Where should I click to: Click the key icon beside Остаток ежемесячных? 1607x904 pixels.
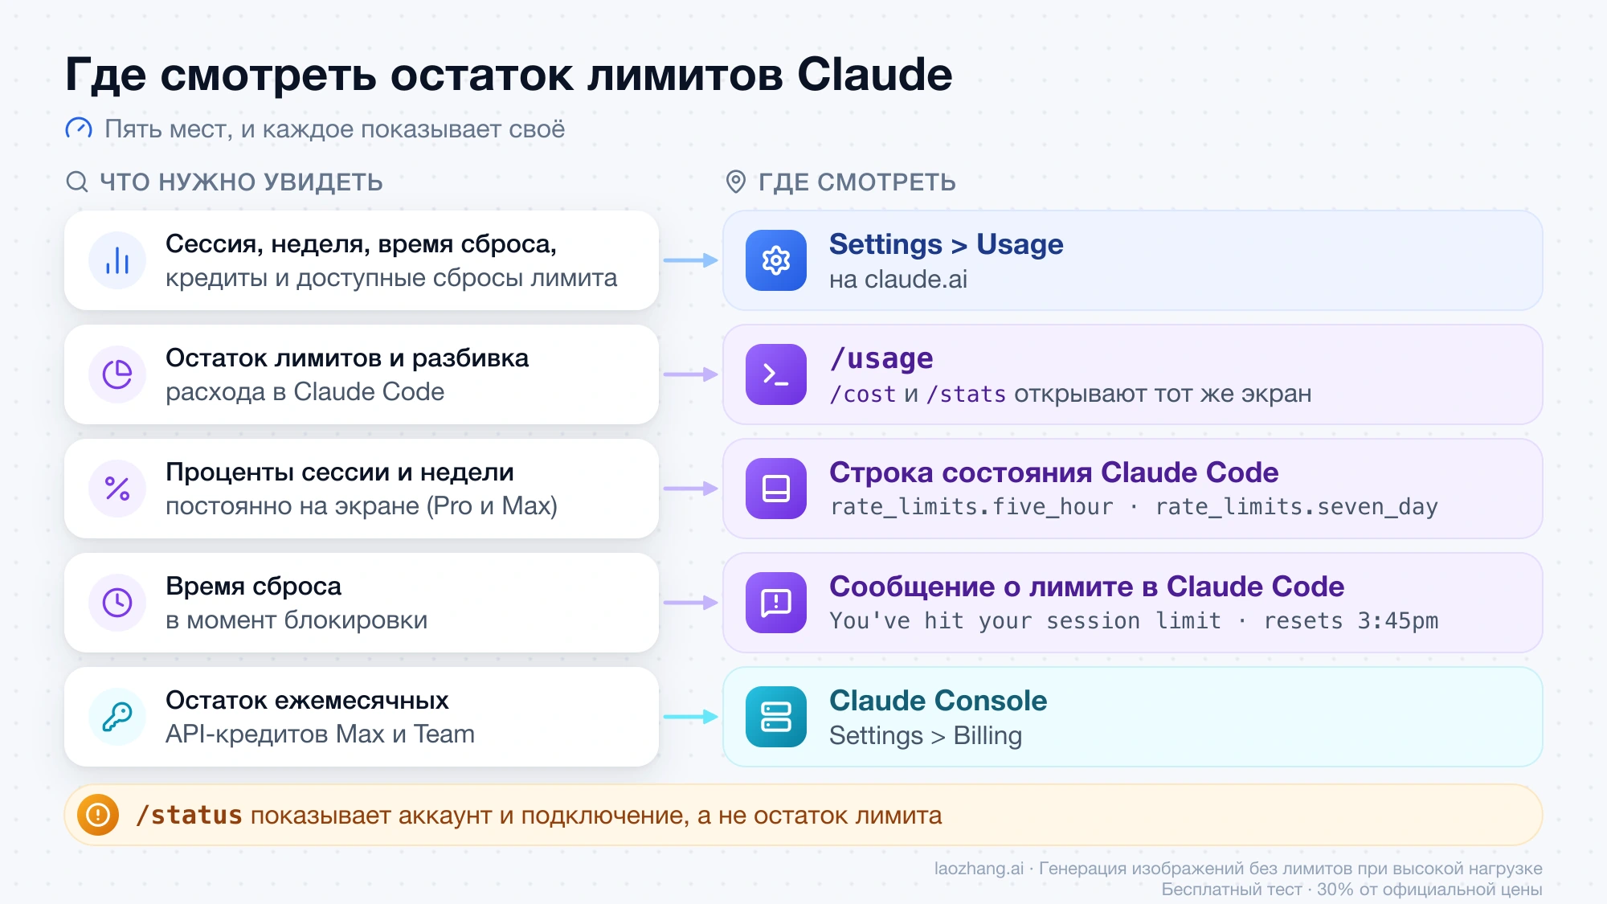pos(117,717)
